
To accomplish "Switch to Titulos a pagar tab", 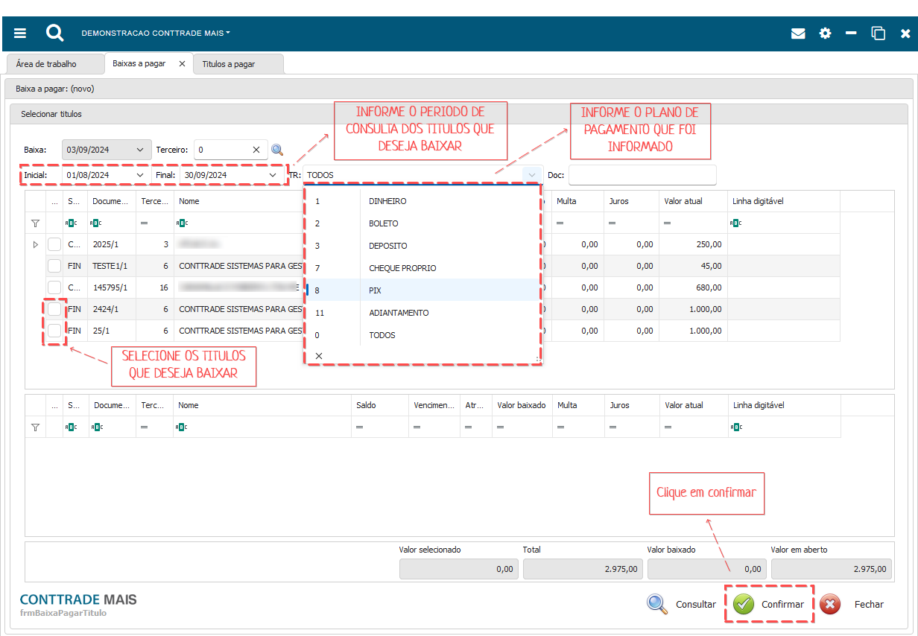I will [x=238, y=64].
